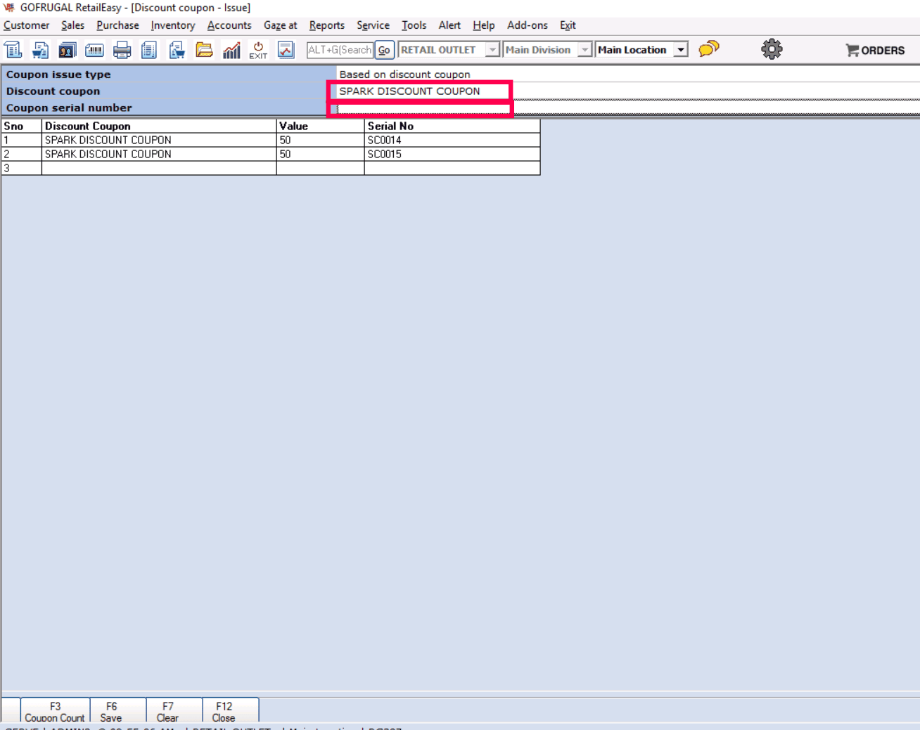Click the Value cell in the SC0015 row
The image size is (920, 730).
point(321,155)
